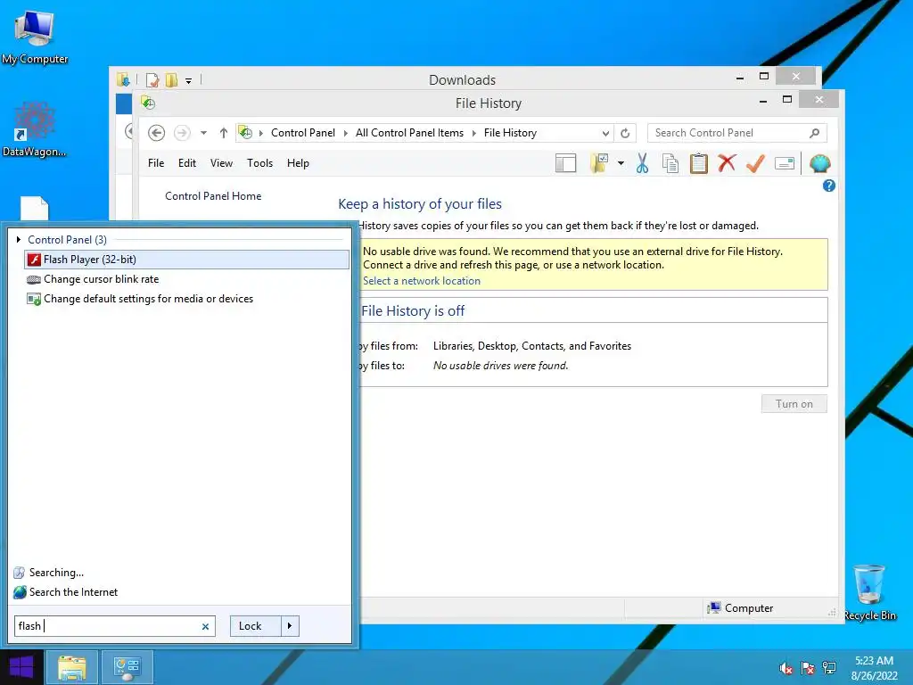Click the folder options toolbar icon
Viewport: 913px width, 685px height.
[x=599, y=164]
